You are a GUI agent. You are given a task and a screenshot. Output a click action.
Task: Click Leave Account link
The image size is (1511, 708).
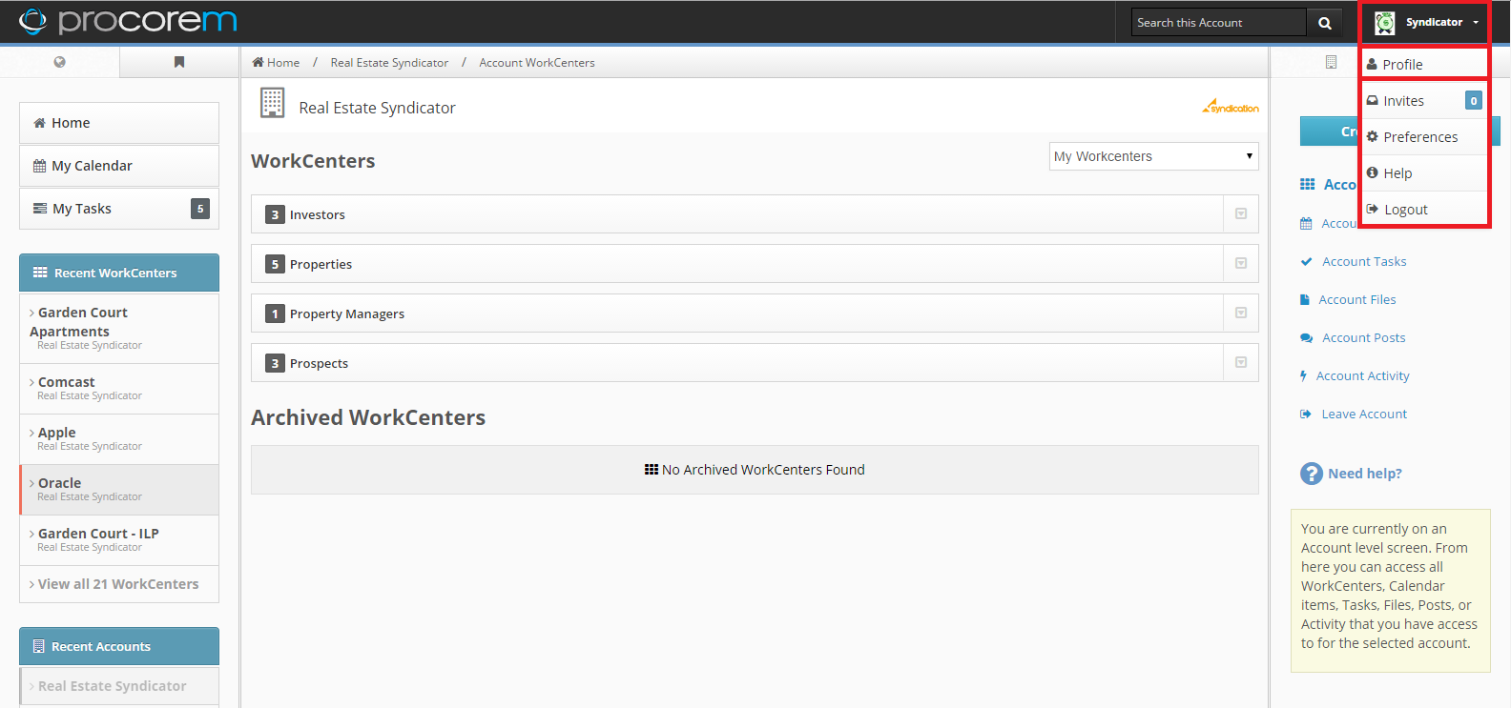point(1364,414)
